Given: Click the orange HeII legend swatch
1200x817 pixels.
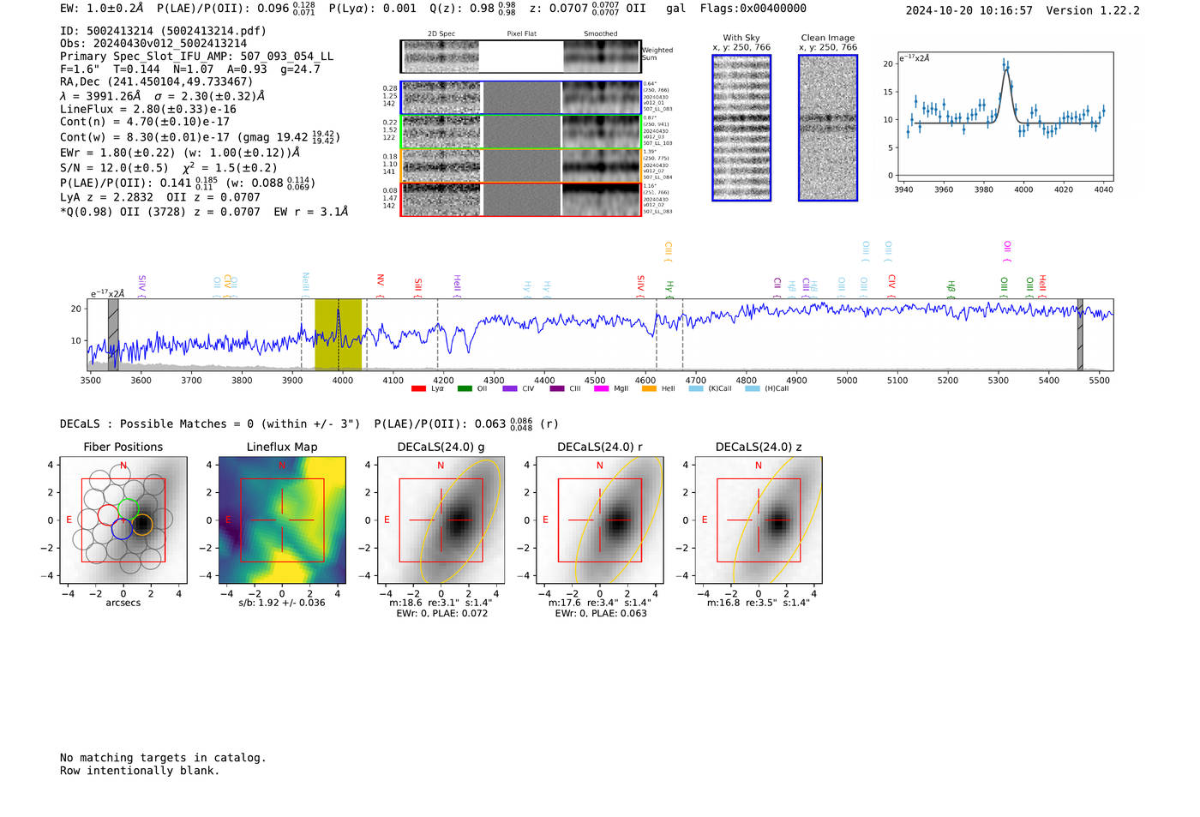Looking at the screenshot, I should [649, 388].
